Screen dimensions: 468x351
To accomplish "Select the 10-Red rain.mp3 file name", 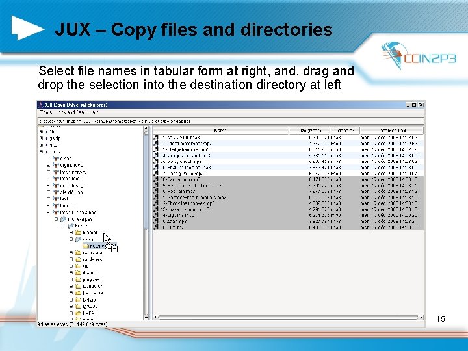I will click(177, 191).
